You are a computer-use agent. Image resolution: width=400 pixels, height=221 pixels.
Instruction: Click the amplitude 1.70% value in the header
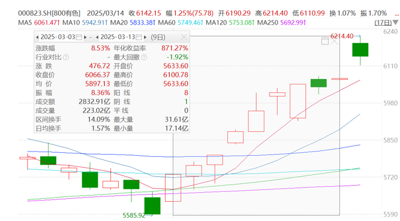377,13
